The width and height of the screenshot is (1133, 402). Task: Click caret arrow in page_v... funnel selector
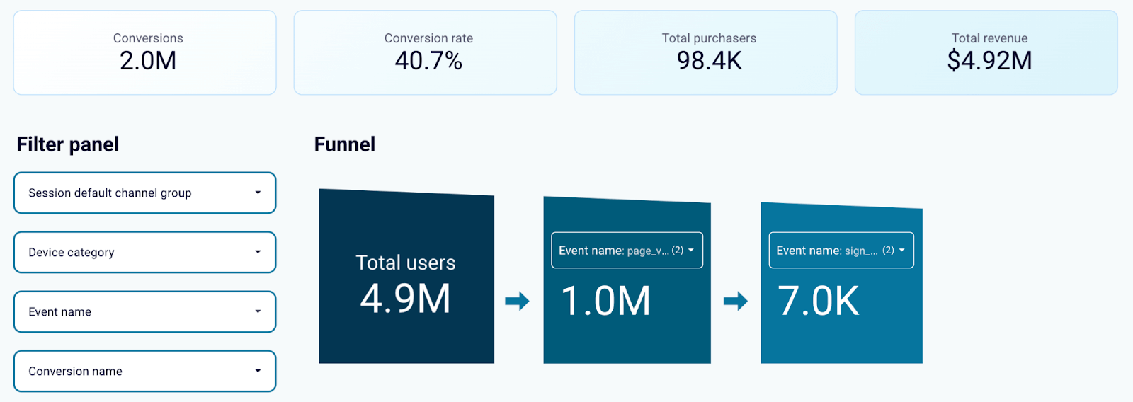point(691,251)
